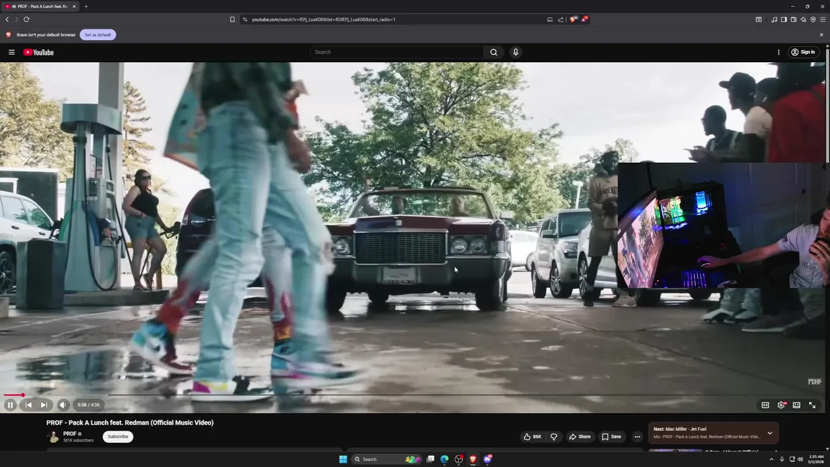Save video to a playlist
The width and height of the screenshot is (830, 467).
(x=611, y=437)
